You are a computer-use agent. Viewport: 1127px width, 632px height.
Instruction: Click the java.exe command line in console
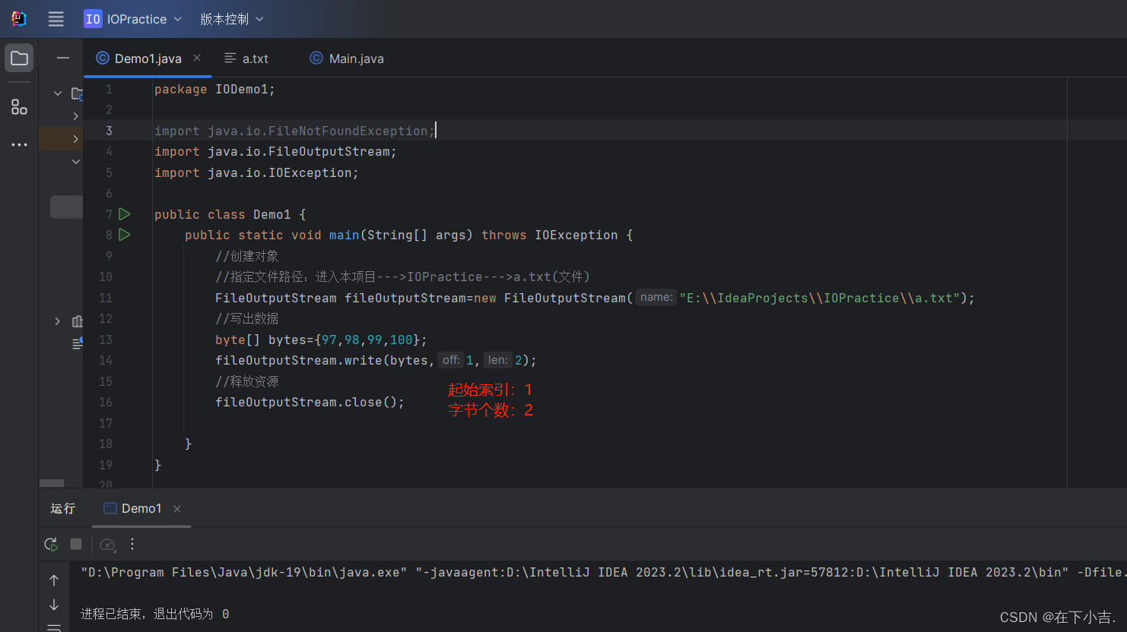coord(603,573)
